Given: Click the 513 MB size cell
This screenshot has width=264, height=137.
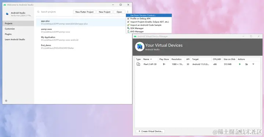Looking at the screenshot, I should (x=228, y=64).
